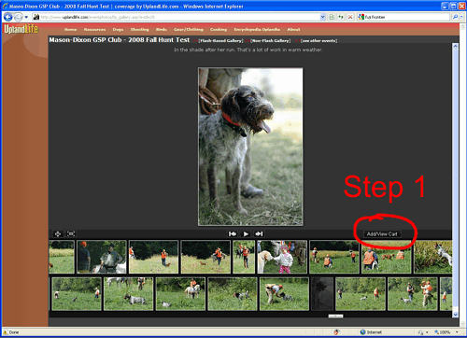Click the pan/move arrows icon
The width and height of the screenshot is (467, 338).
click(x=58, y=233)
